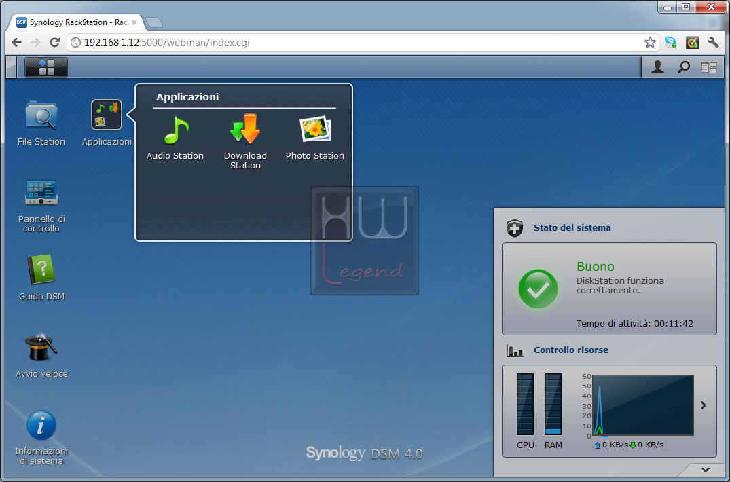
Task: Open a new browser tab
Action: tap(153, 22)
